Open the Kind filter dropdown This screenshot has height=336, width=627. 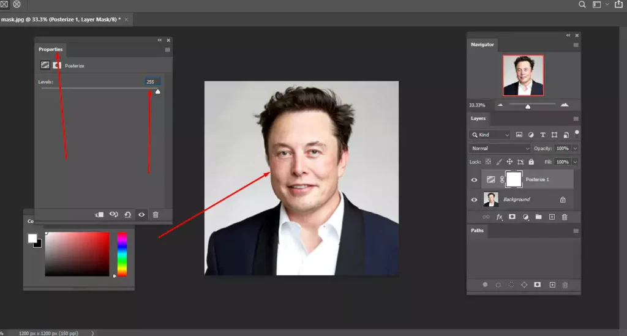[x=490, y=135]
